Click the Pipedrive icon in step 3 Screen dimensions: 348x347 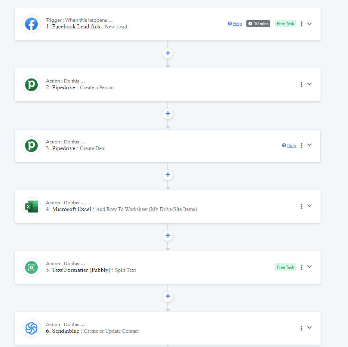[x=31, y=146]
